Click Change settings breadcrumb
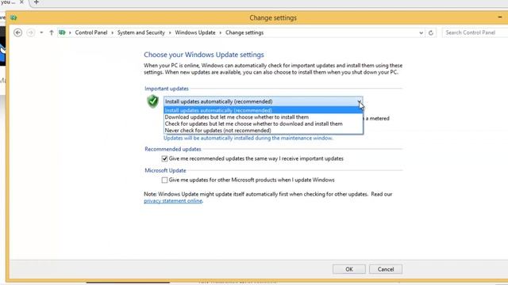The width and height of the screenshot is (508, 285). coord(244,32)
